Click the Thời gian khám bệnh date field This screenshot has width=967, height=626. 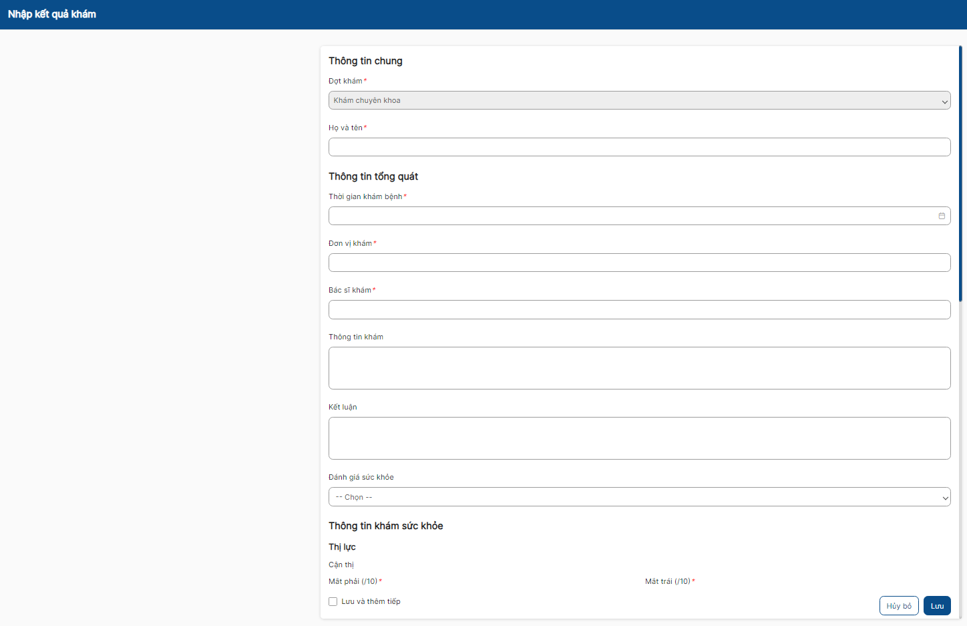click(631, 216)
